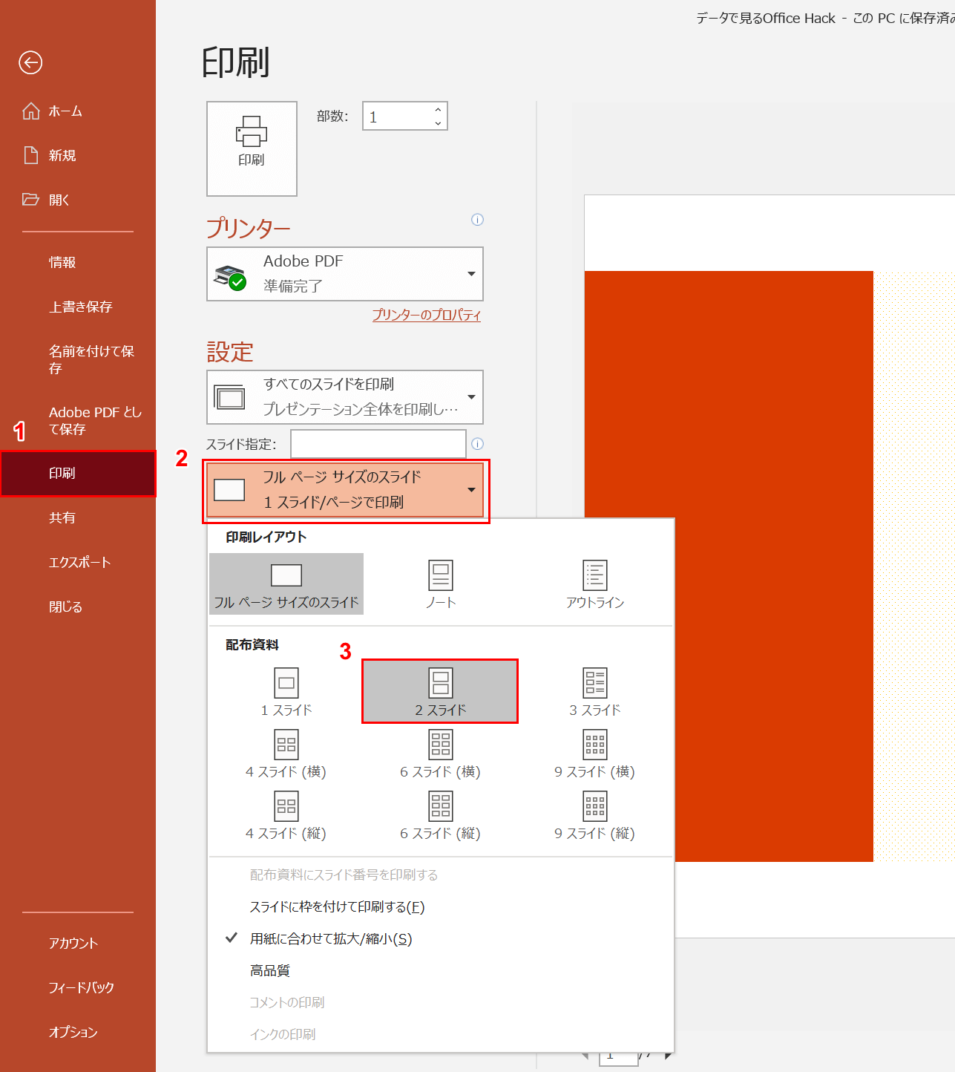The width and height of the screenshot is (955, 1072).
Task: Select 名前を付けて保存 in the sidebar
Action: [x=78, y=359]
